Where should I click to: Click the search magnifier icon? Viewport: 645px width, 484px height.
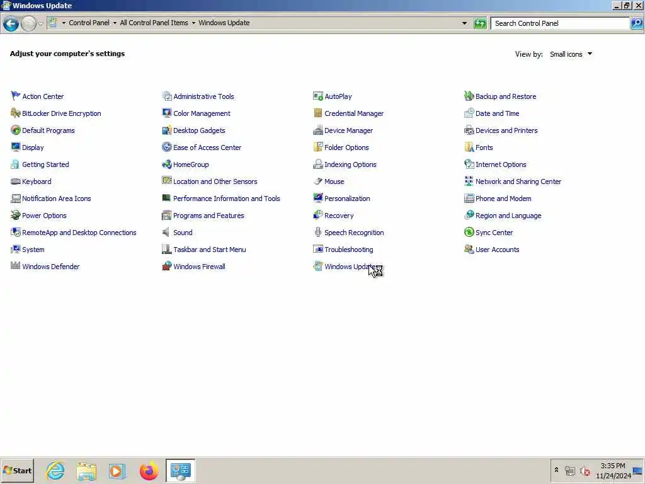(x=637, y=23)
